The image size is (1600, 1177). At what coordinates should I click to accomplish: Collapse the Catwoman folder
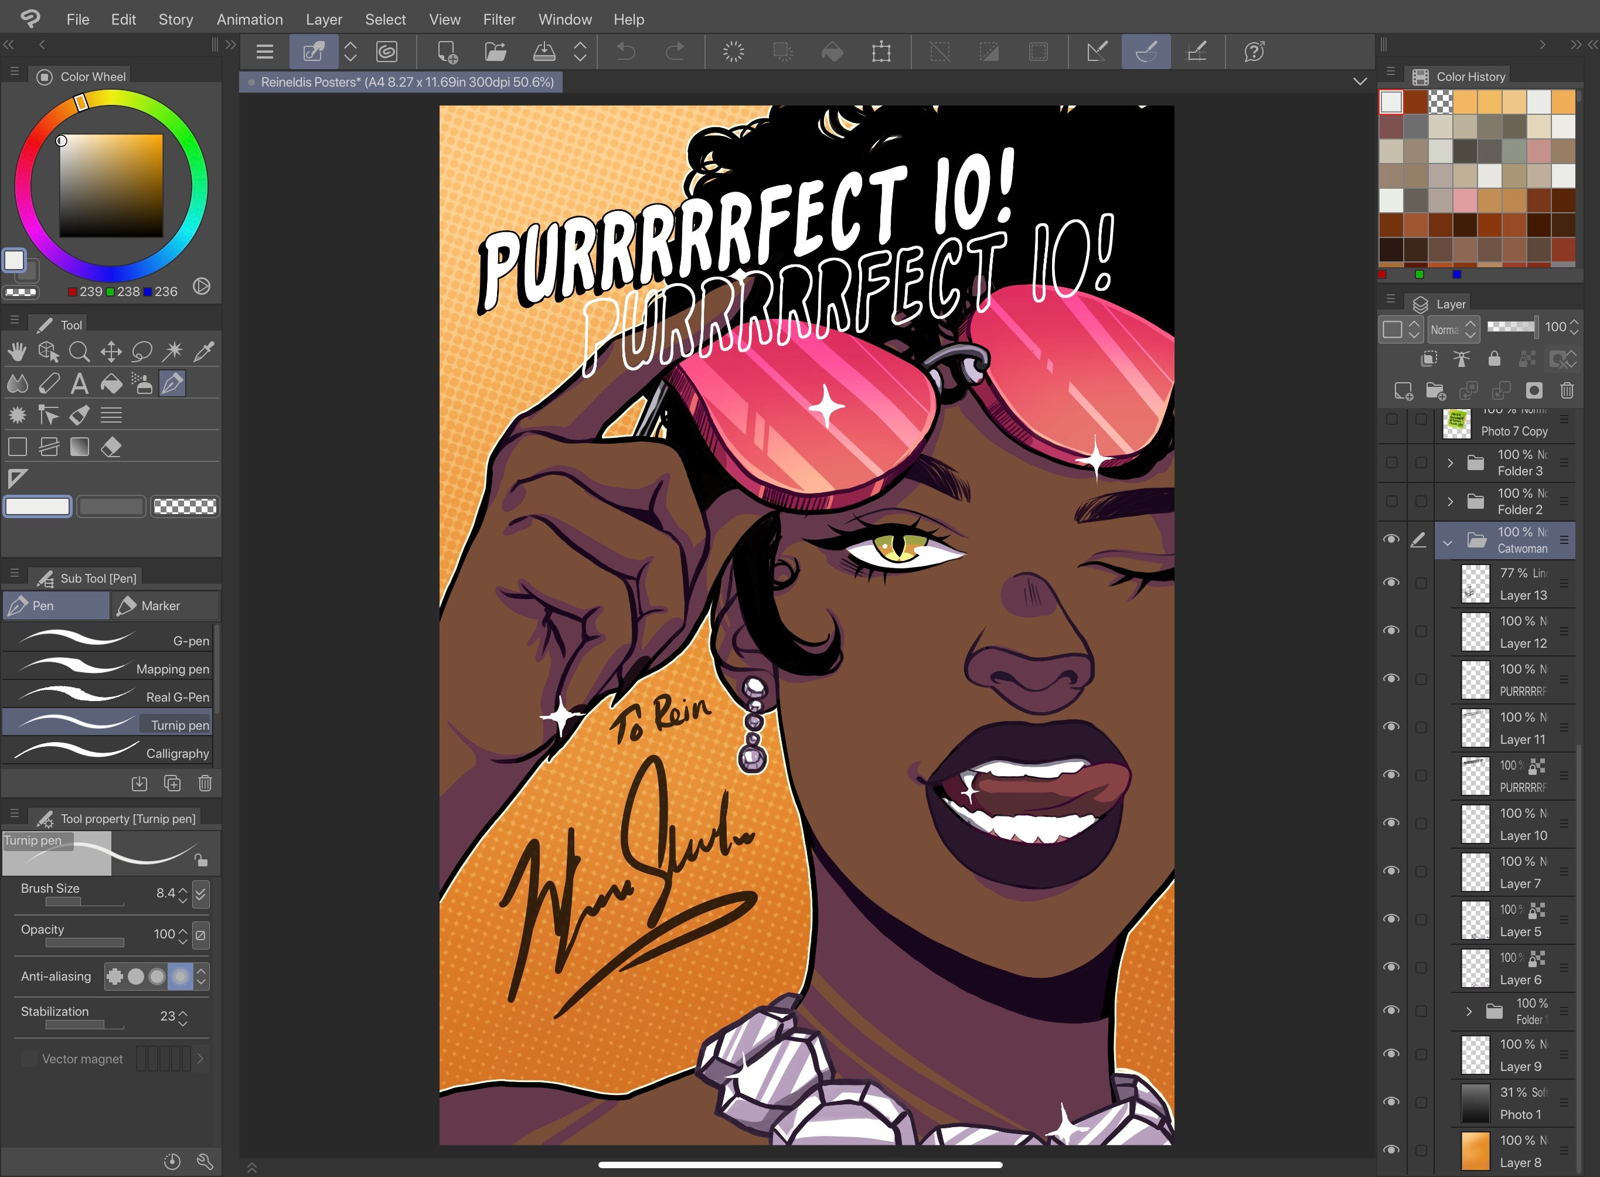click(x=1448, y=542)
